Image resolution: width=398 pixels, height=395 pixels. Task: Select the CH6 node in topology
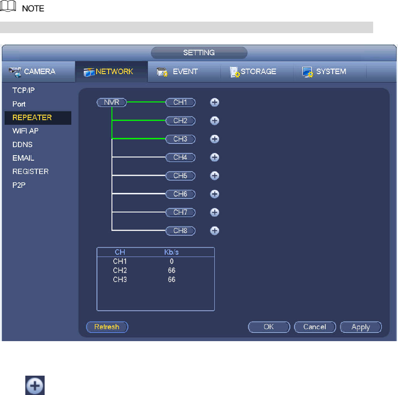(180, 194)
